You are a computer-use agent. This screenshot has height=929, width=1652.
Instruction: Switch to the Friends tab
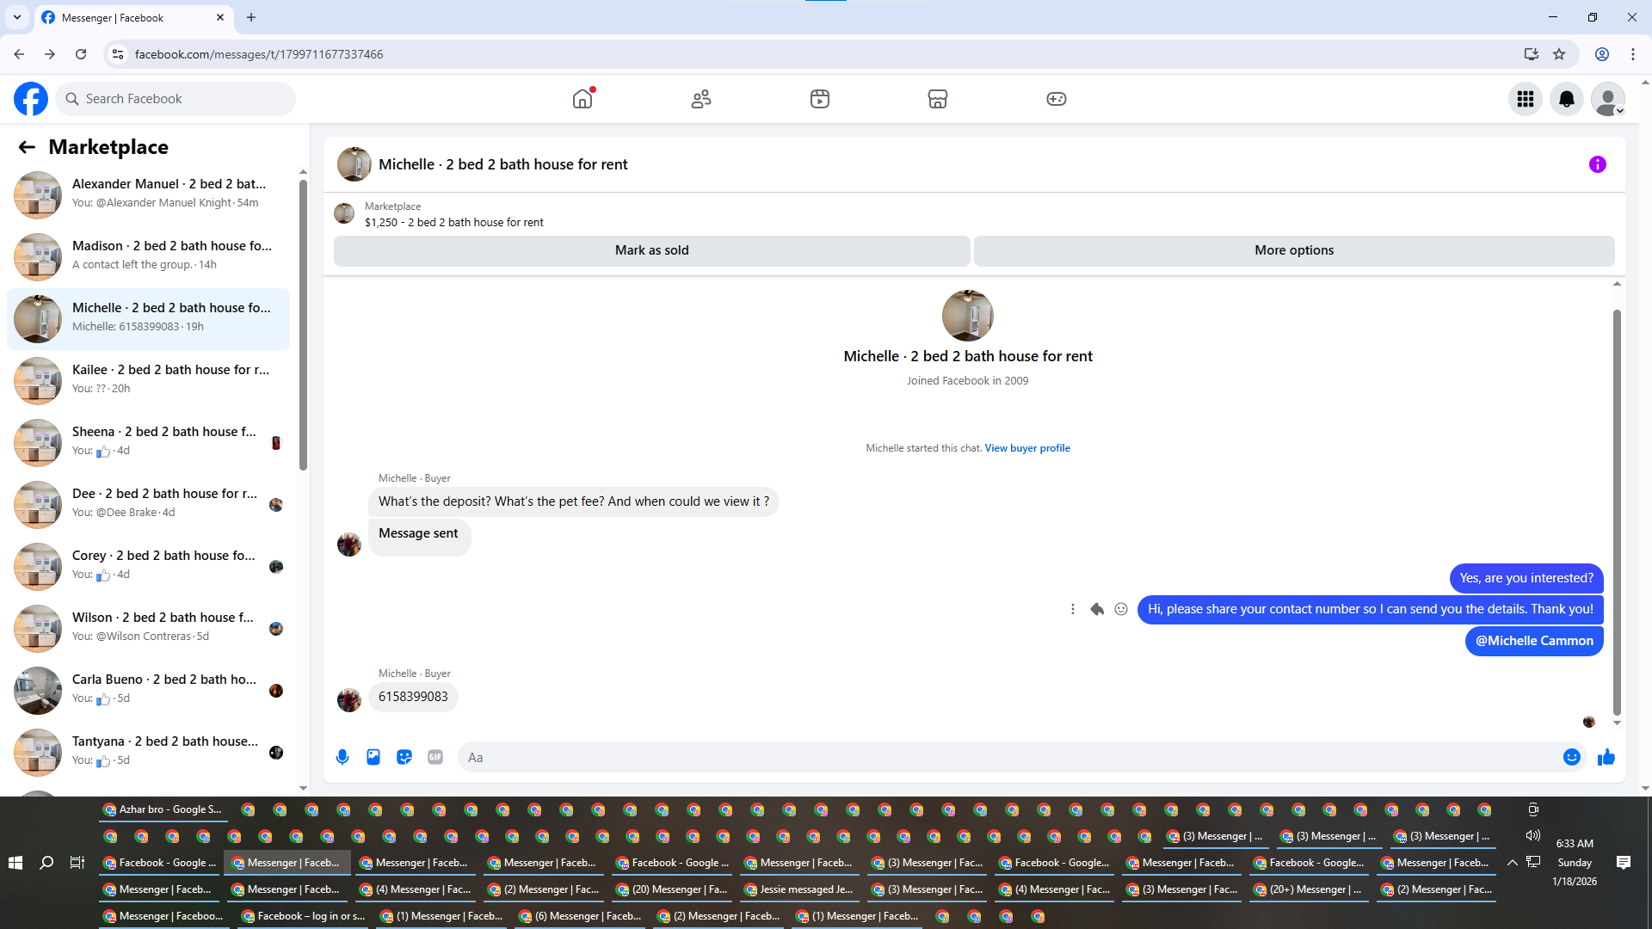pos(700,99)
